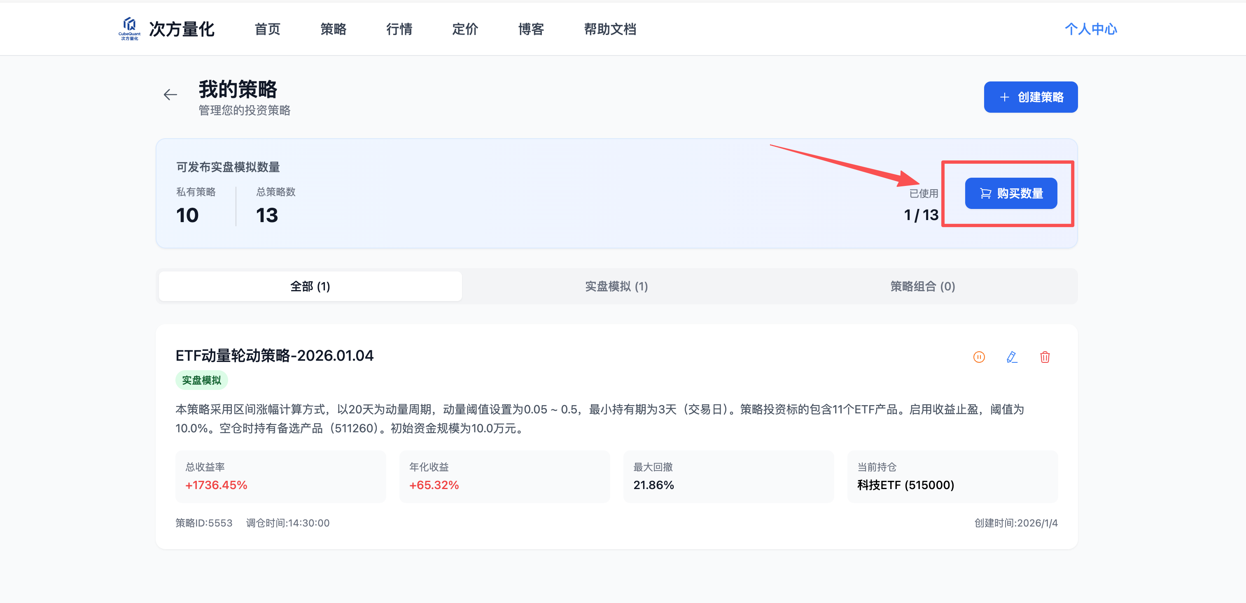Open the 定价 menu item
Image resolution: width=1246 pixels, height=603 pixels.
pos(465,29)
